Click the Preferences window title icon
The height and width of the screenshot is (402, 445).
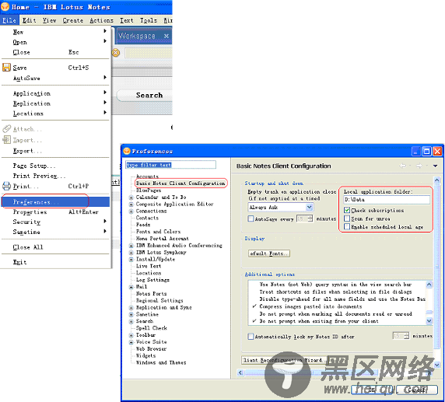(127, 151)
